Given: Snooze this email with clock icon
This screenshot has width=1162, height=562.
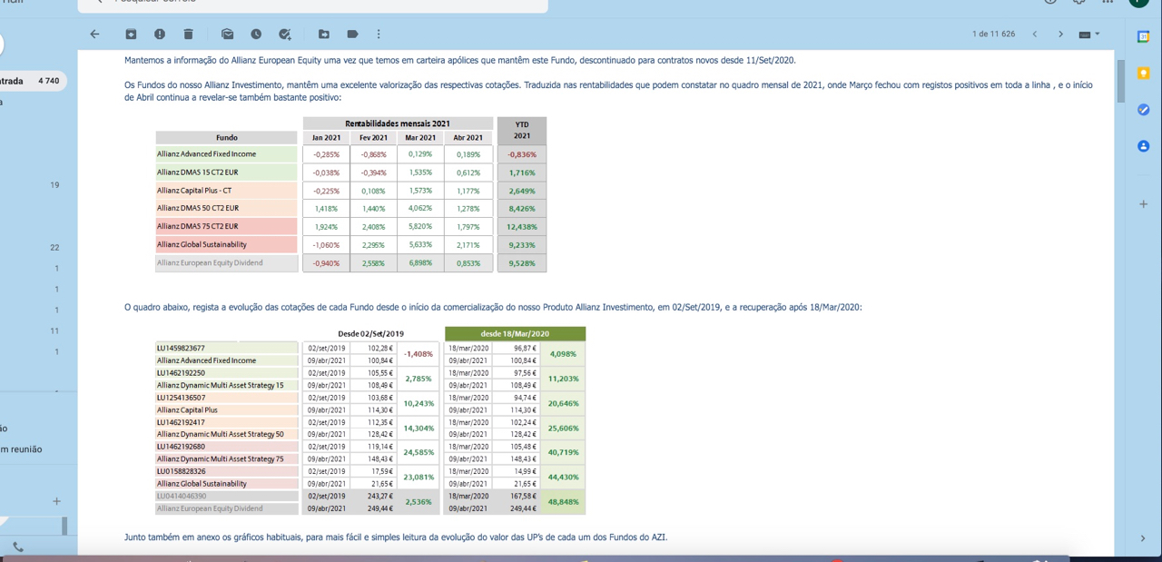Looking at the screenshot, I should [x=256, y=35].
